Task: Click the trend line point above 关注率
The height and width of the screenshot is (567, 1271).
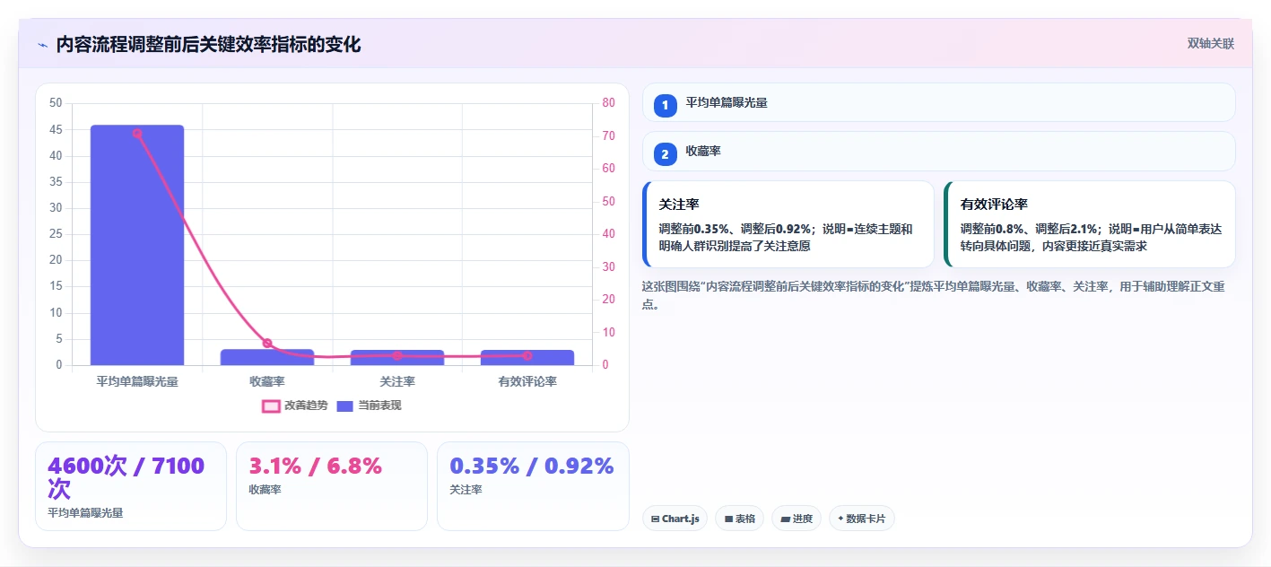Action: tap(397, 356)
